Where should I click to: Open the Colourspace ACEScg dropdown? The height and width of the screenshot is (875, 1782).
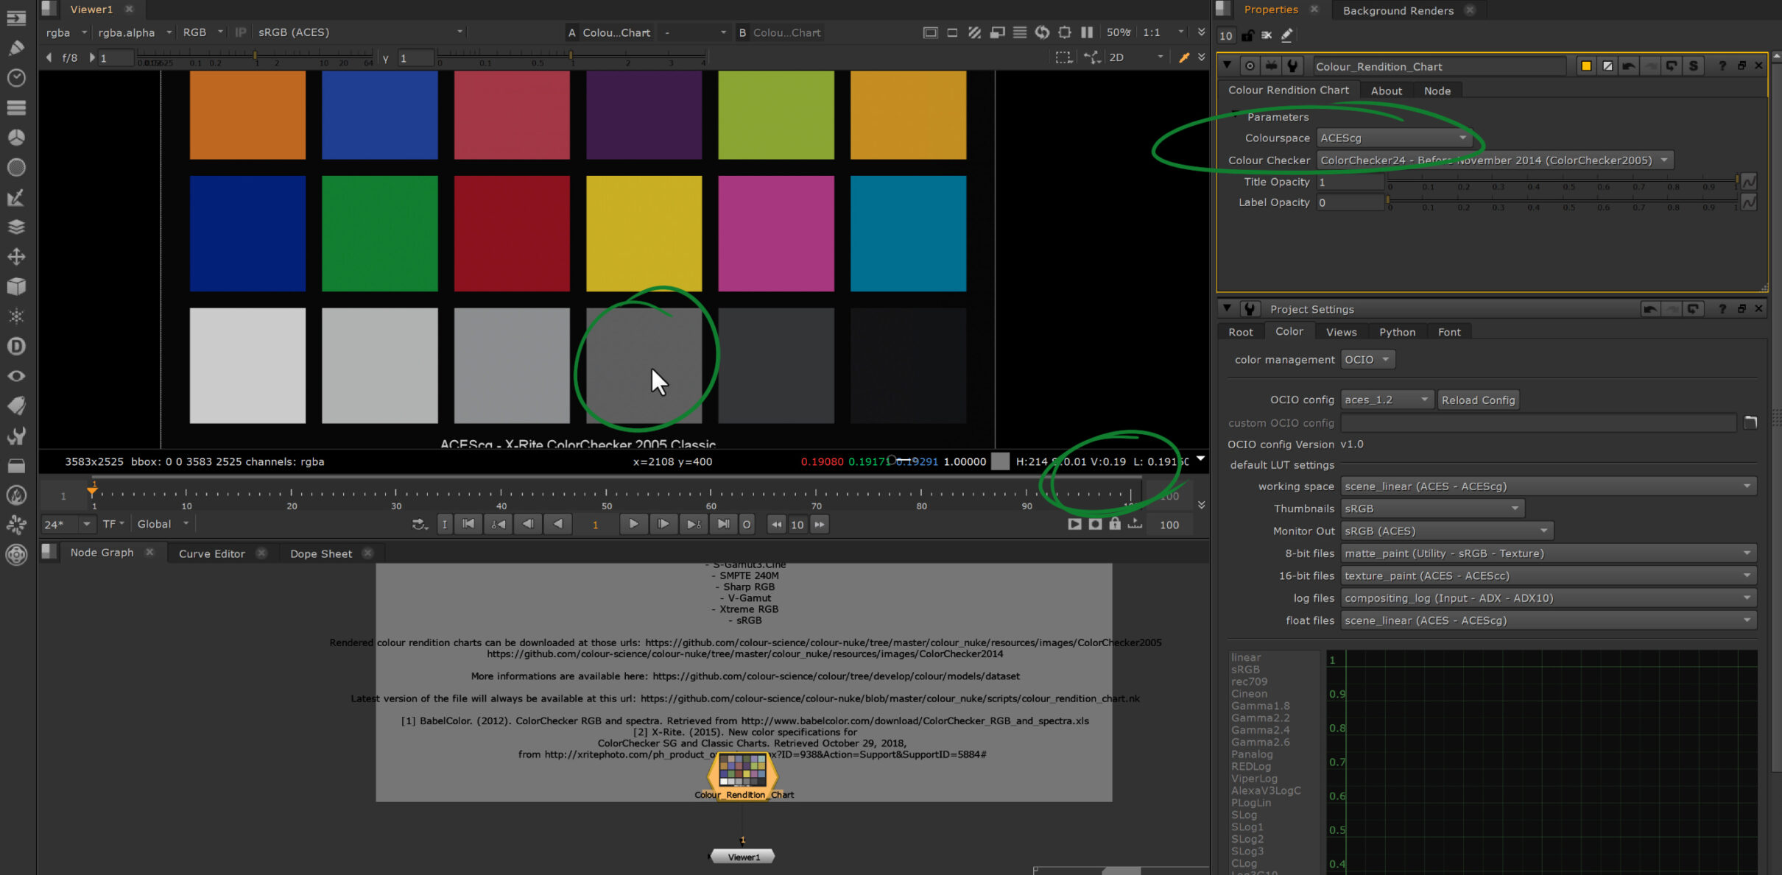point(1393,138)
